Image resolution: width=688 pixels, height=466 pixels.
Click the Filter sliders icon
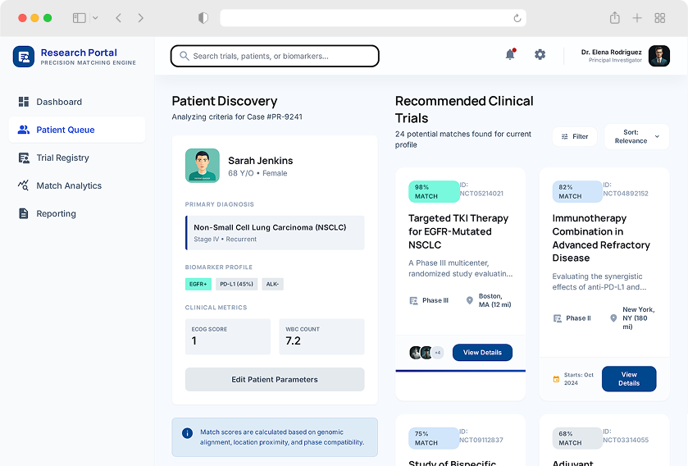(x=565, y=136)
